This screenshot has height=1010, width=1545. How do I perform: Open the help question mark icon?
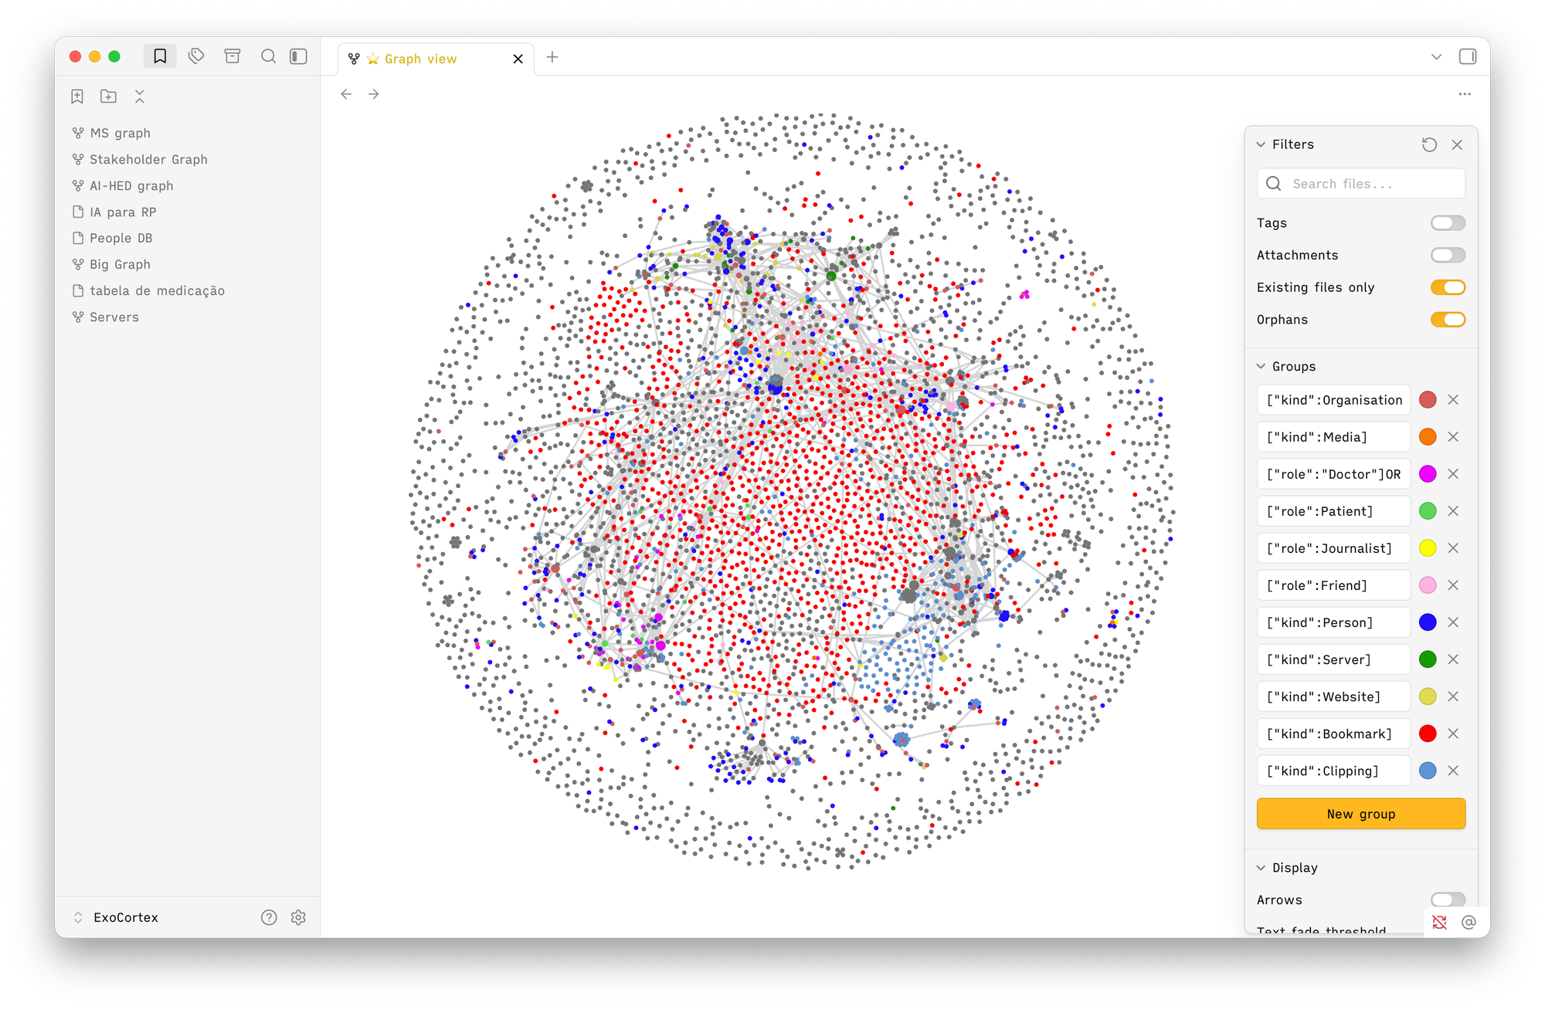(269, 917)
